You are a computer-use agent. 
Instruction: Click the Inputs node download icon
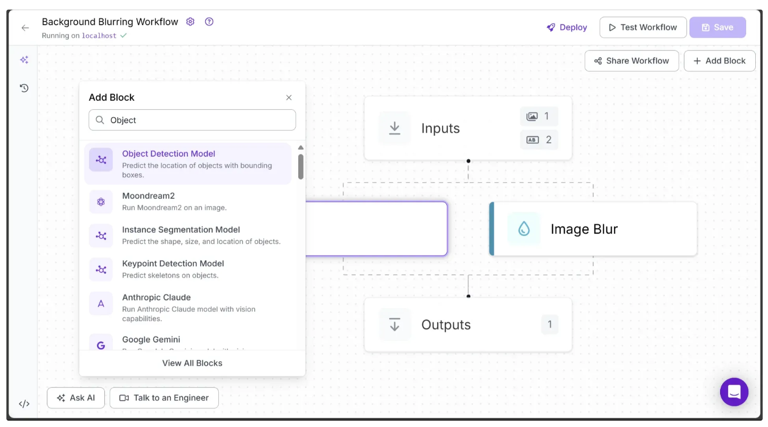click(395, 128)
